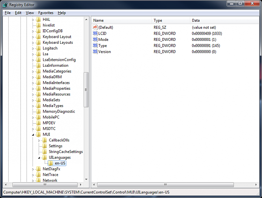
Task: Click the en-US open folder icon
Action: tap(51, 163)
